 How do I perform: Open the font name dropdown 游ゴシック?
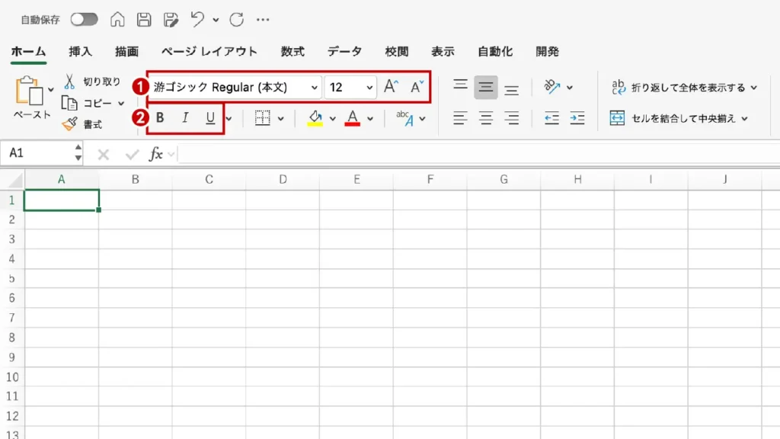315,88
